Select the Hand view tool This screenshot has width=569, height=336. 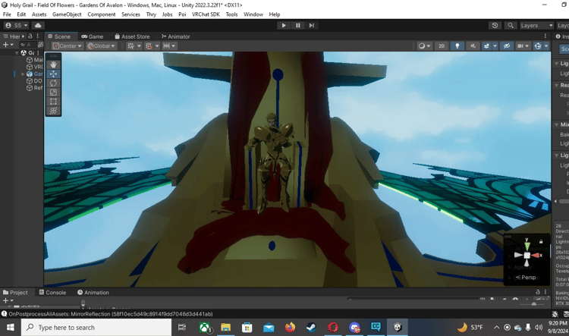[x=53, y=64]
